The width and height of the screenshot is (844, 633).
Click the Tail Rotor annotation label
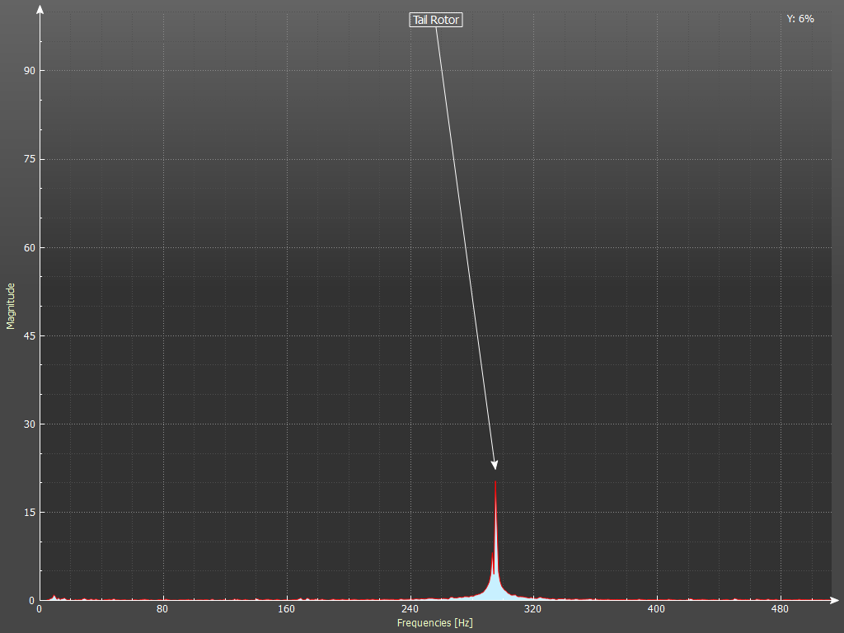436,20
